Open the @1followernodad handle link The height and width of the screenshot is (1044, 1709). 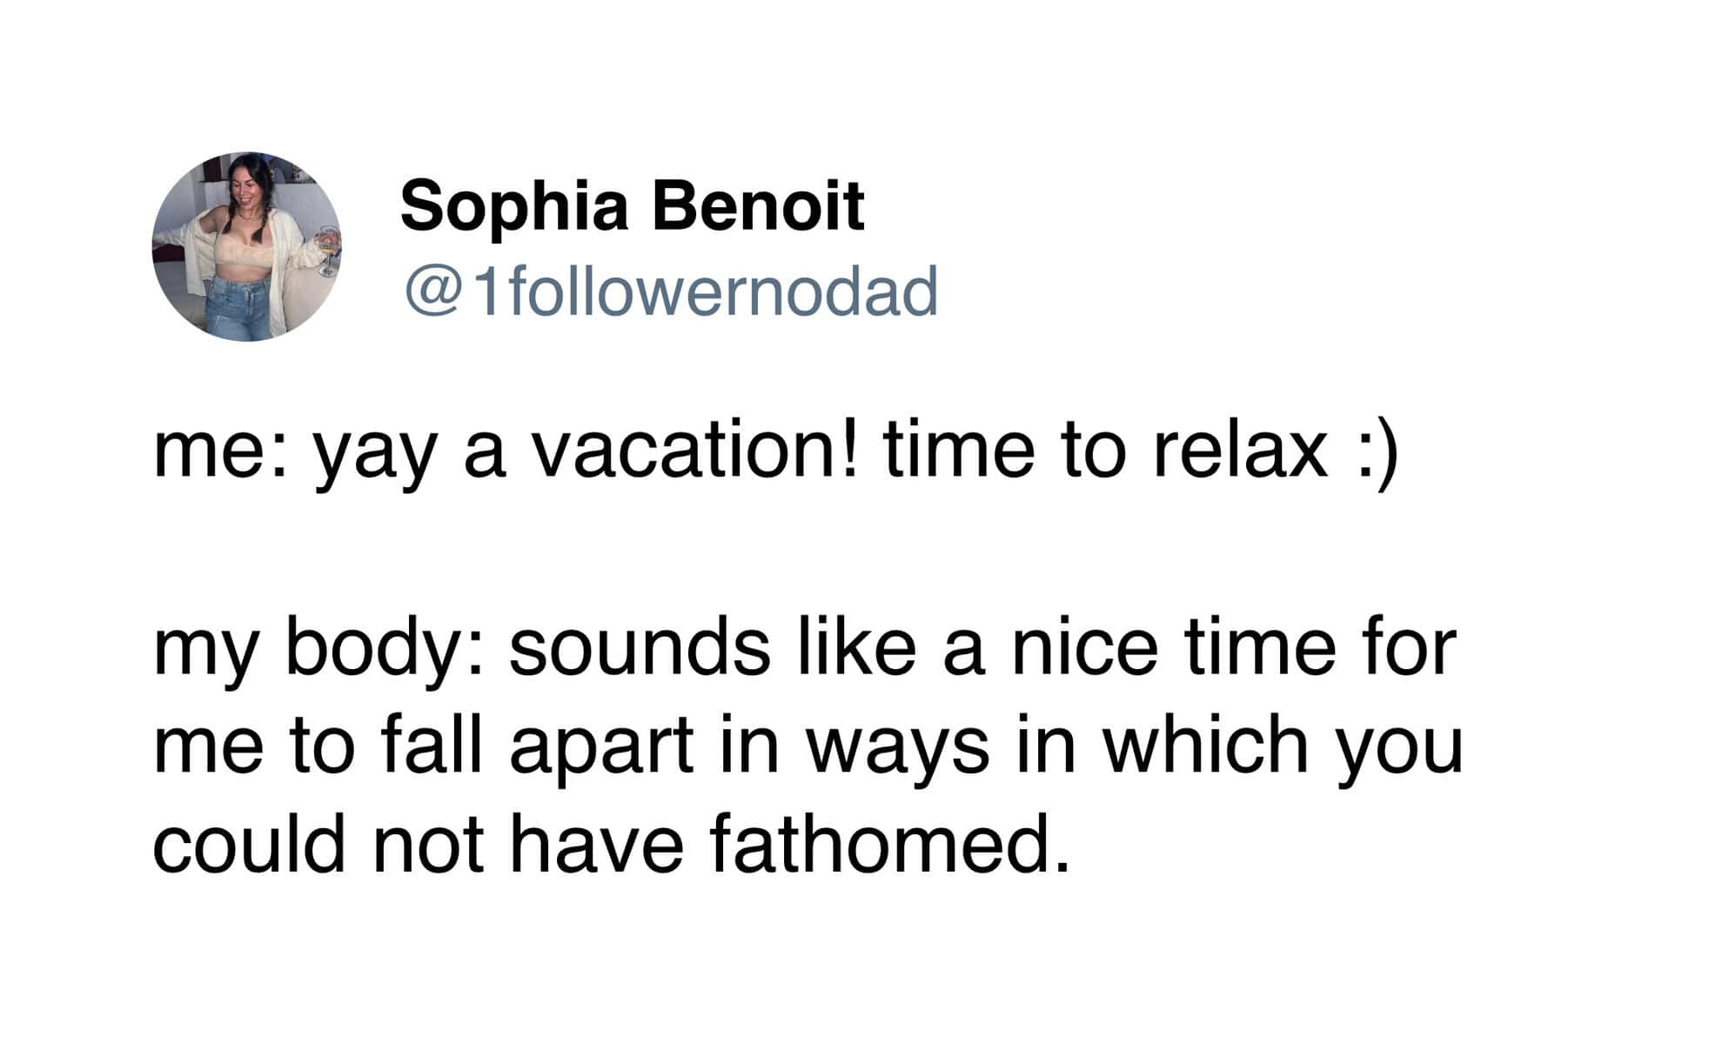(670, 291)
